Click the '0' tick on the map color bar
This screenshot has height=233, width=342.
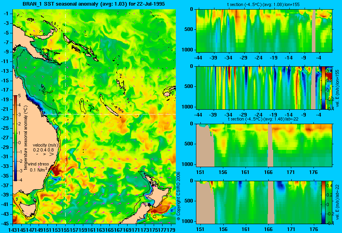pos(19,143)
